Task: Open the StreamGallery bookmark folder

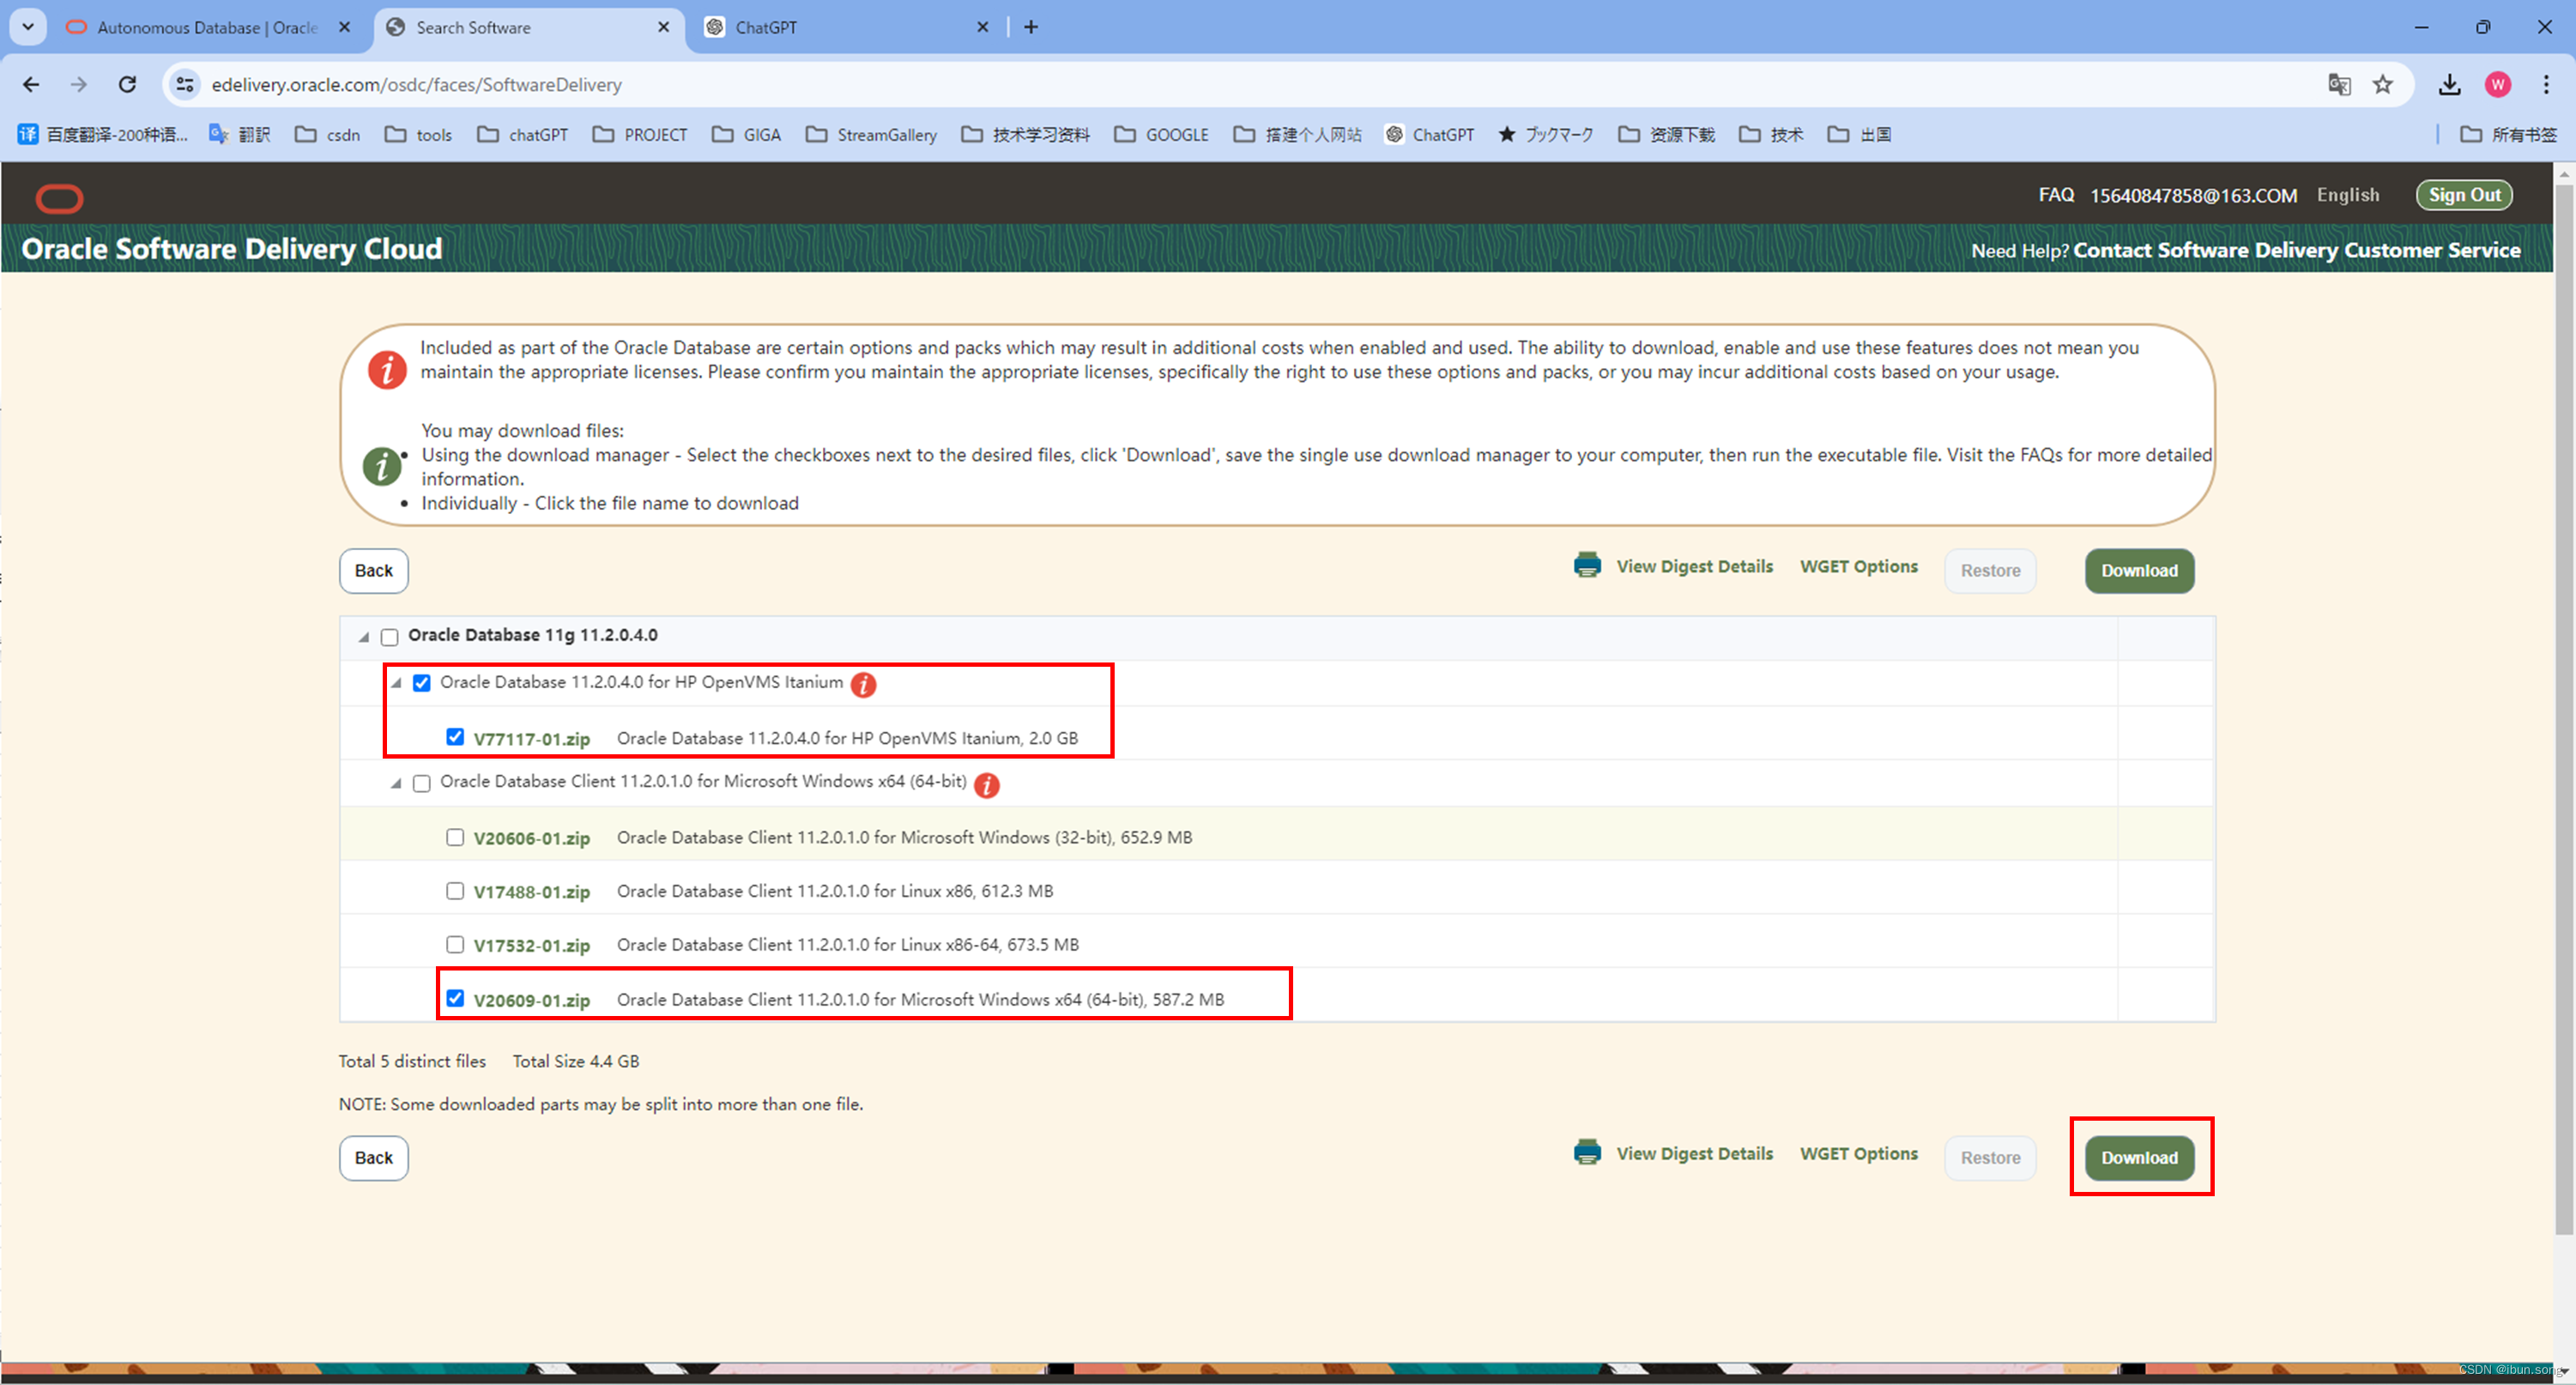Action: [x=871, y=134]
